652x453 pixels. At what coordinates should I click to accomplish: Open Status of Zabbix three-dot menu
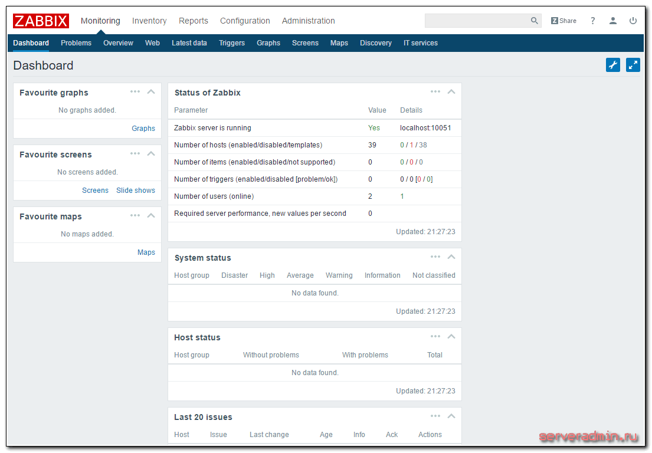click(435, 92)
